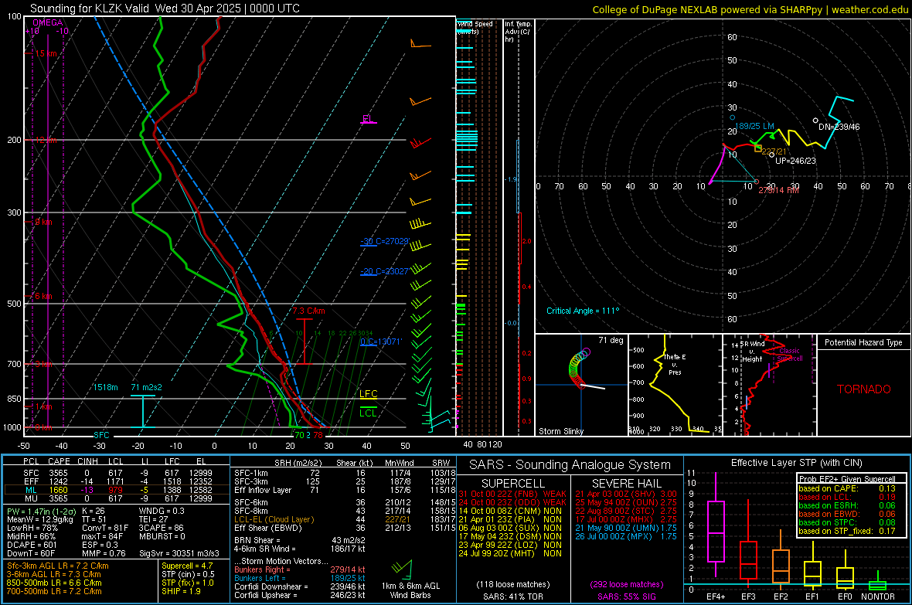
Task: Click the 279/14 RM hodograph label
Action: pyautogui.click(x=779, y=190)
